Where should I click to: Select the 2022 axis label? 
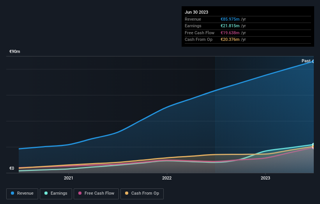(167, 178)
